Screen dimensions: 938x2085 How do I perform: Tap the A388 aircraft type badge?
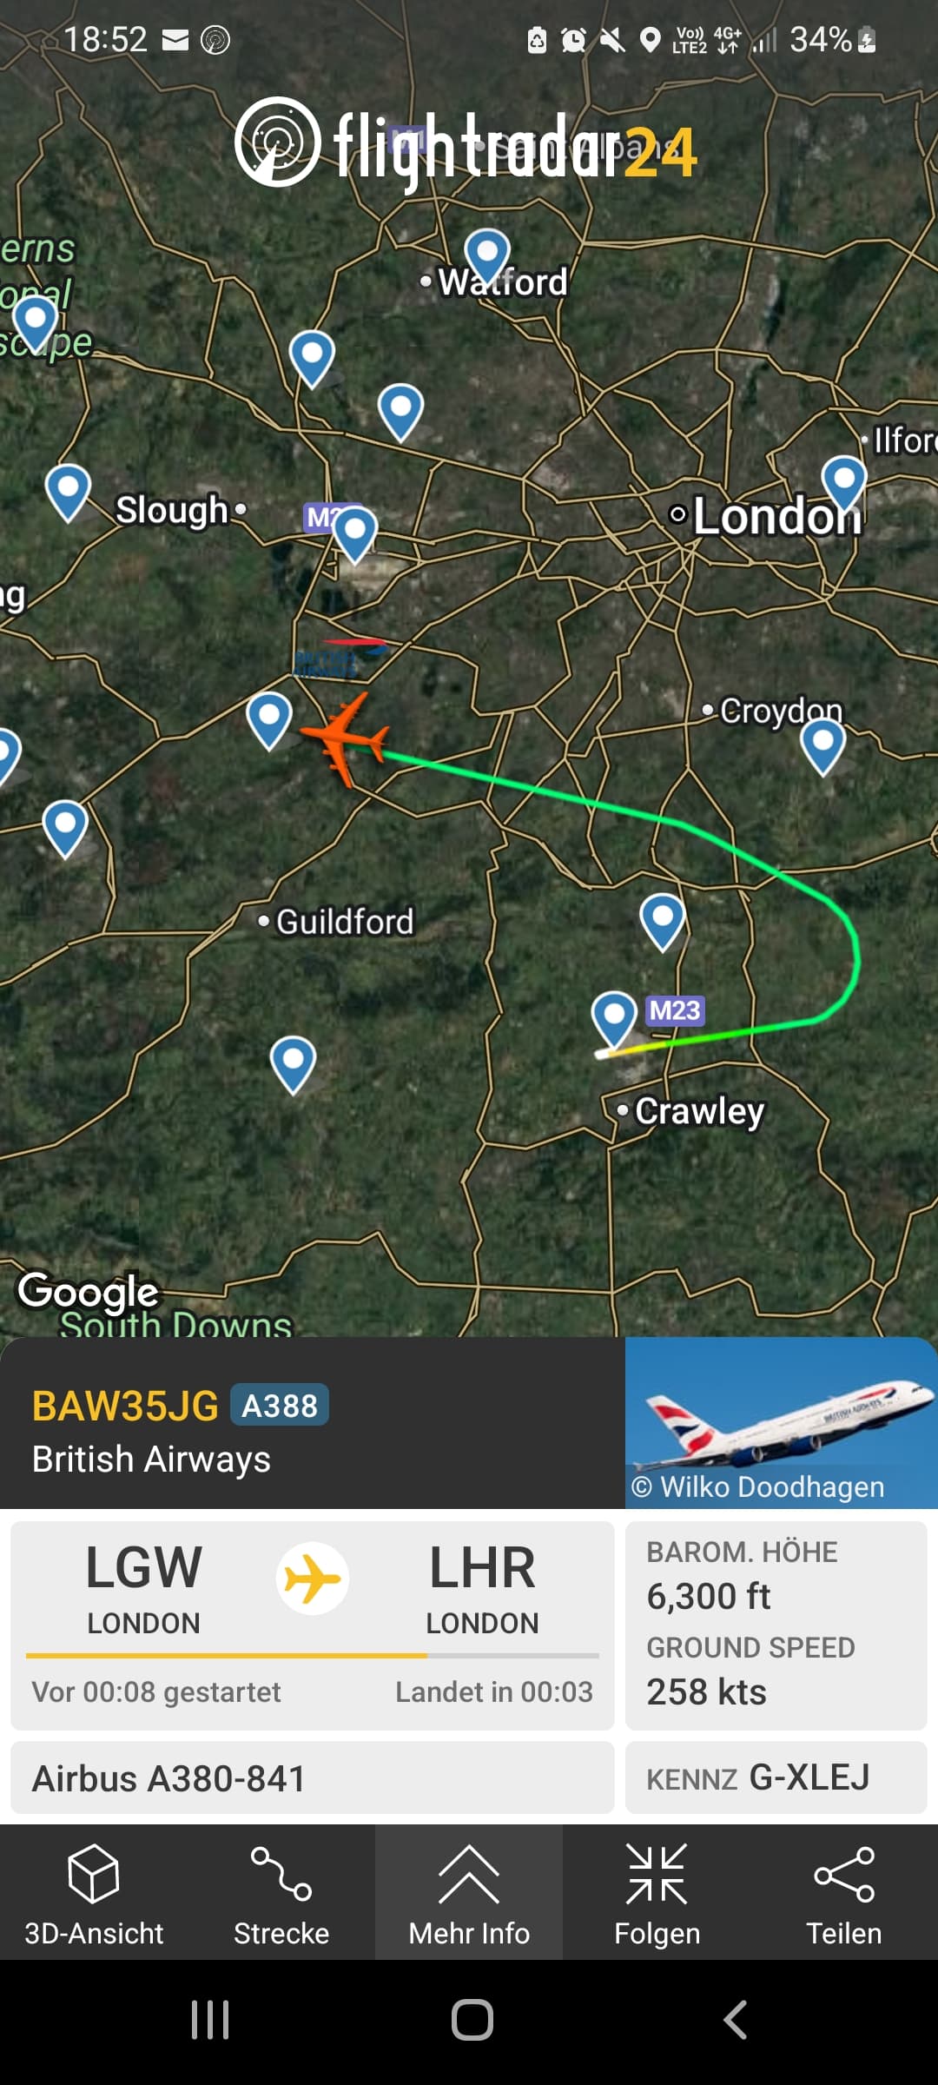coord(280,1406)
